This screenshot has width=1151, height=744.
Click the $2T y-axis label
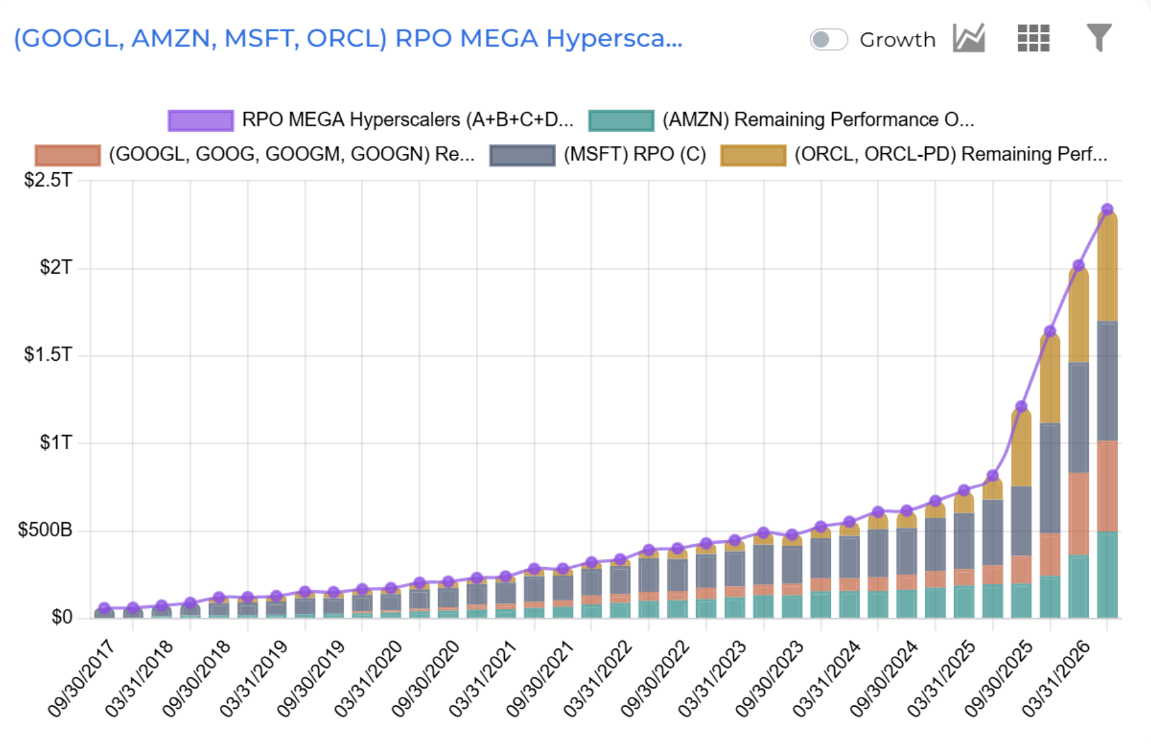coord(56,267)
